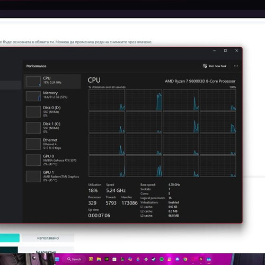Open Disk 0 (D:) performance view

(52, 111)
